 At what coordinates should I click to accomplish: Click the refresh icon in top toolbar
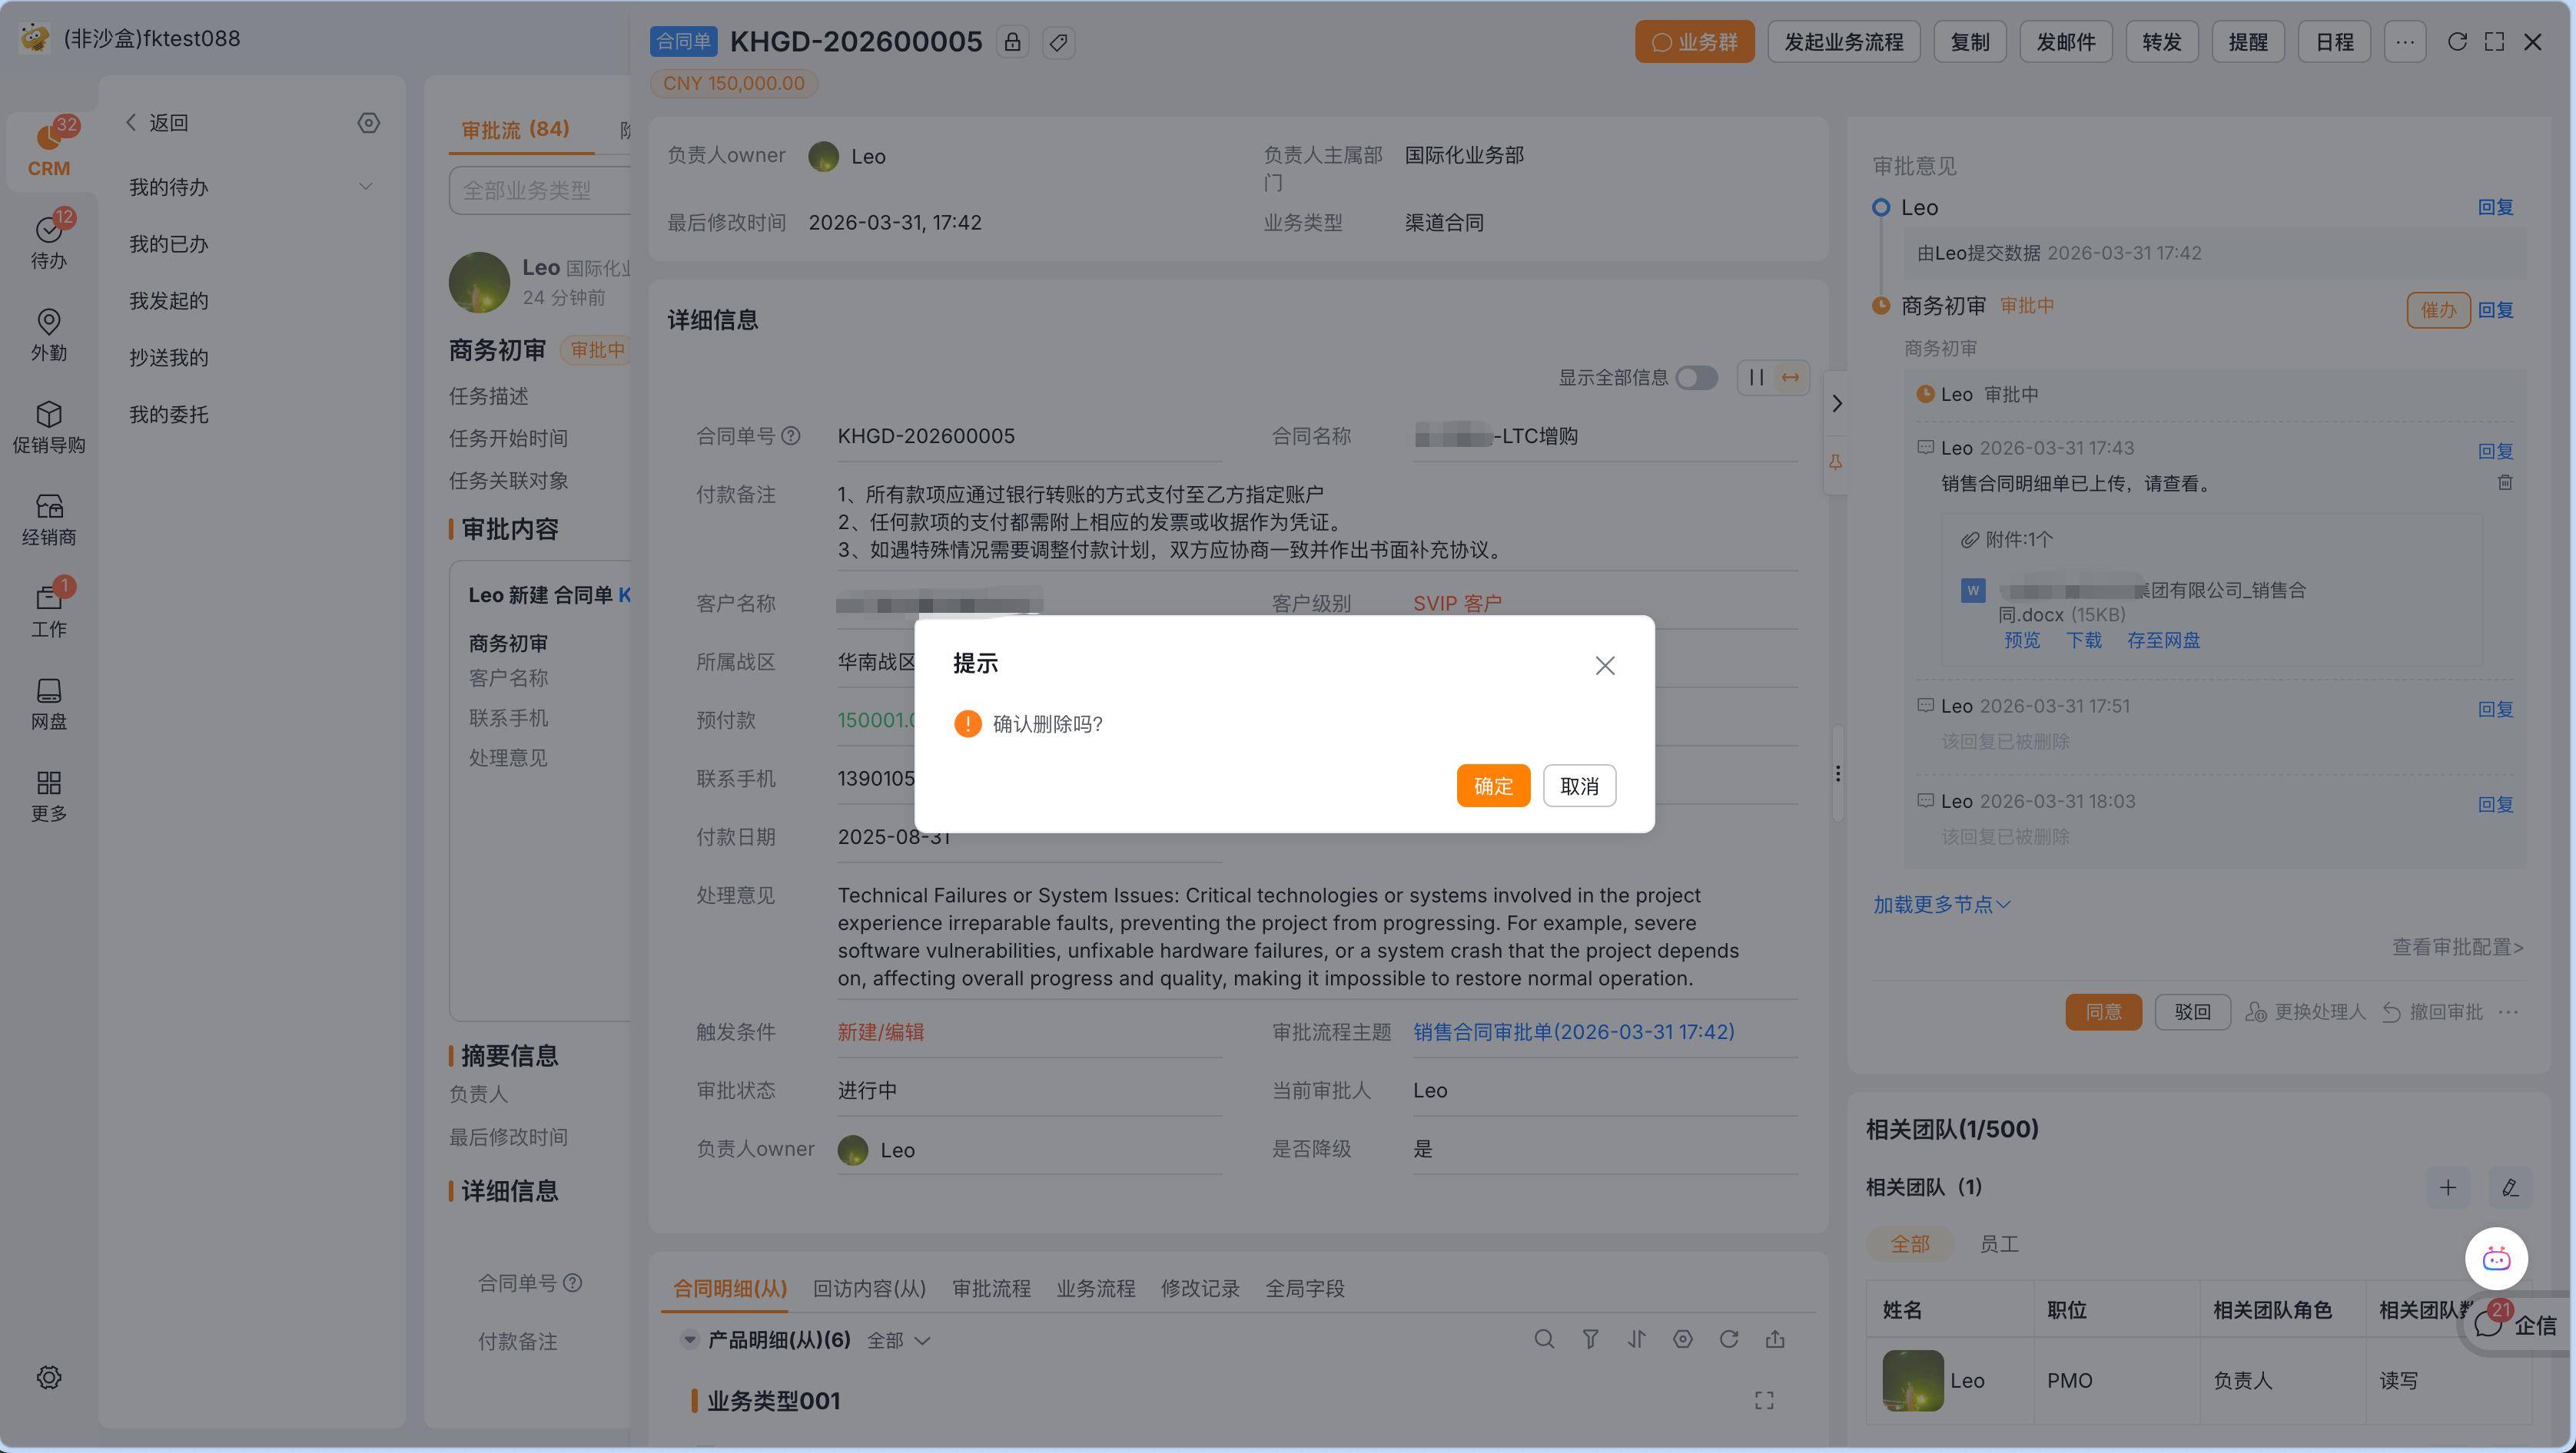2457,42
